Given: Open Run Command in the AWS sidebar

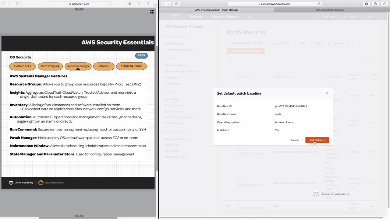Looking at the screenshot, I should 174,105.
